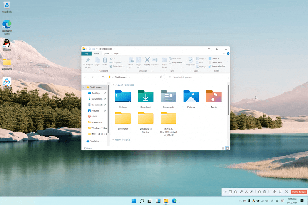308x205 pixels.
Task: Toggle microphone in recording toolbar
Action: 280,192
